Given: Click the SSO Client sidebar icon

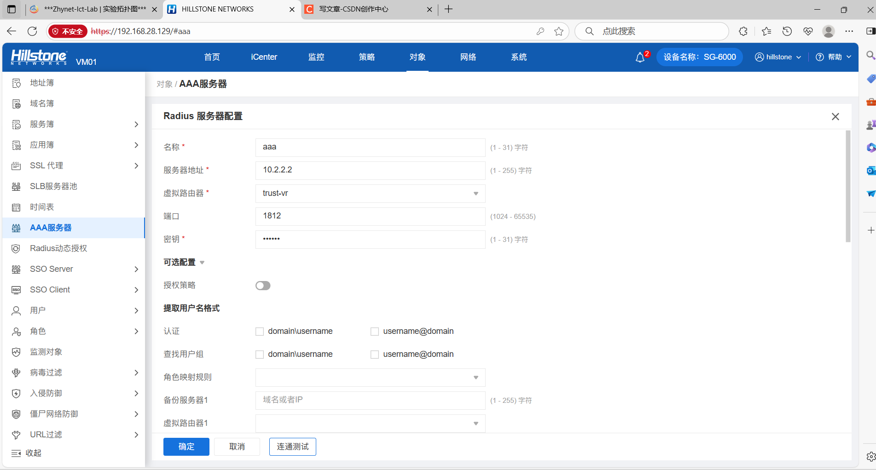Looking at the screenshot, I should 16,290.
